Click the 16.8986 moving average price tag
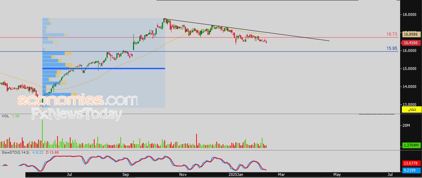The image size is (422, 178). [x=411, y=34]
